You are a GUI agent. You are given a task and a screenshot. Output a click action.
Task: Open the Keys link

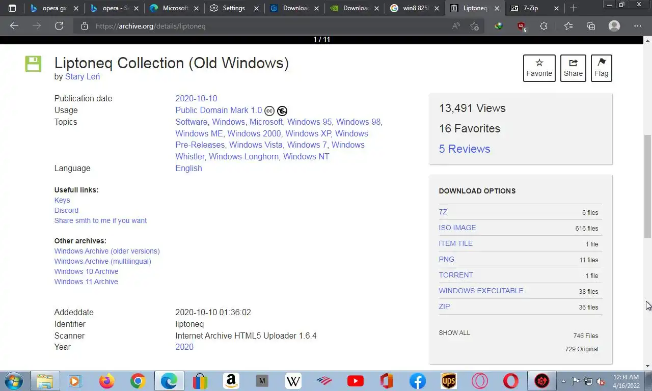click(62, 200)
